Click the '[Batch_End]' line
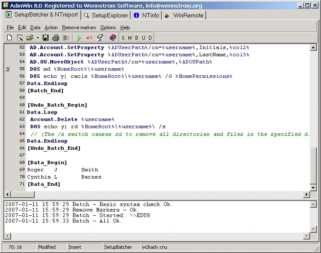Screen dimensions: 321x253 46,91
